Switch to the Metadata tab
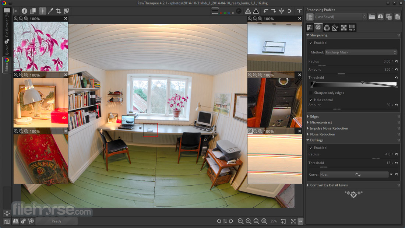The image size is (405, 228). [x=352, y=27]
